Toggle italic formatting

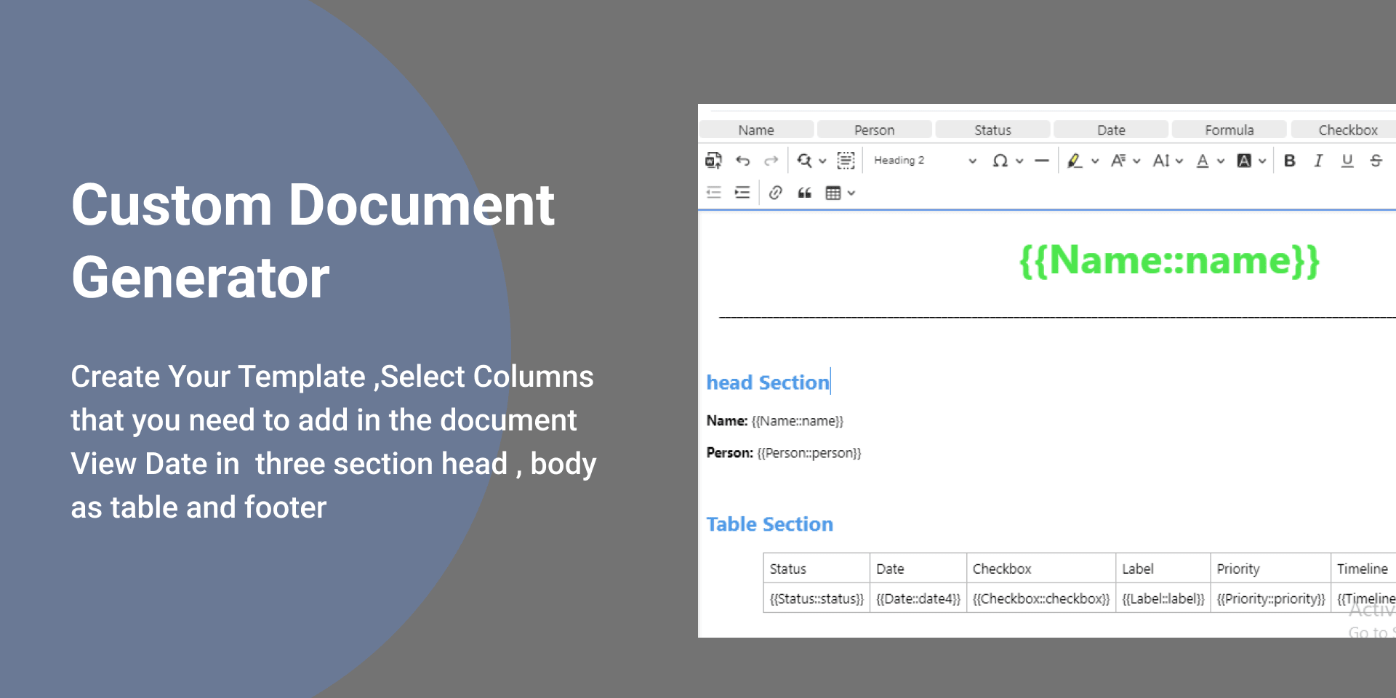click(x=1318, y=161)
